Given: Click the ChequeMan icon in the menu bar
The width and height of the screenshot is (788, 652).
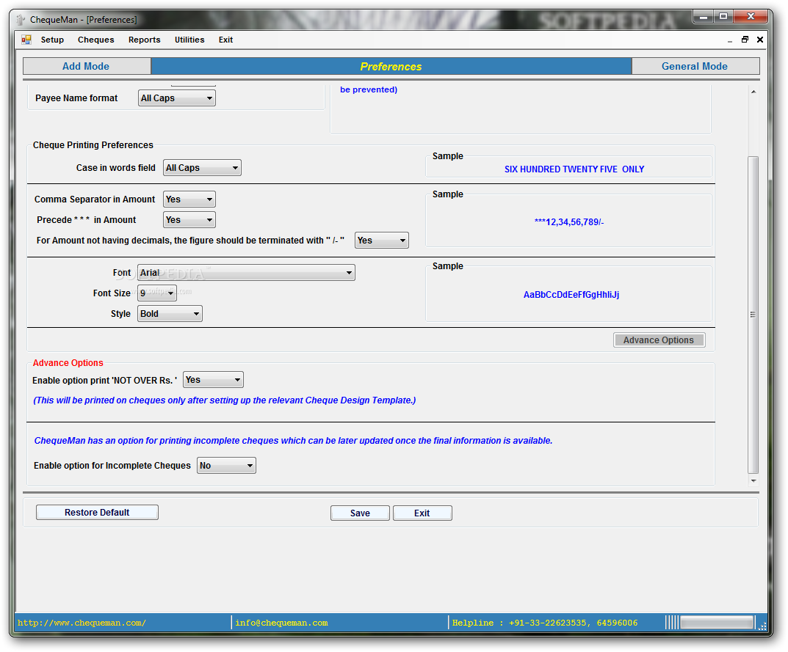Looking at the screenshot, I should (26, 40).
